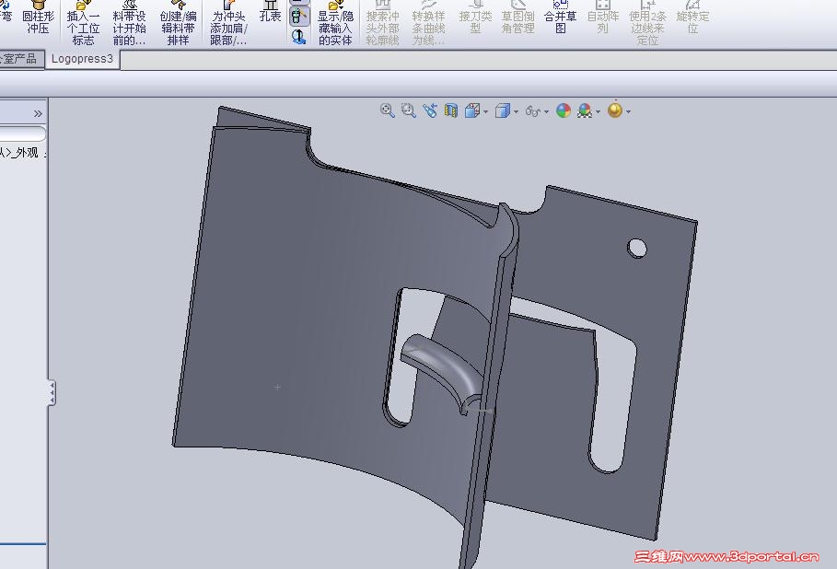Open 料带设计开始前的… tool
The image size is (837, 569).
pos(129,22)
